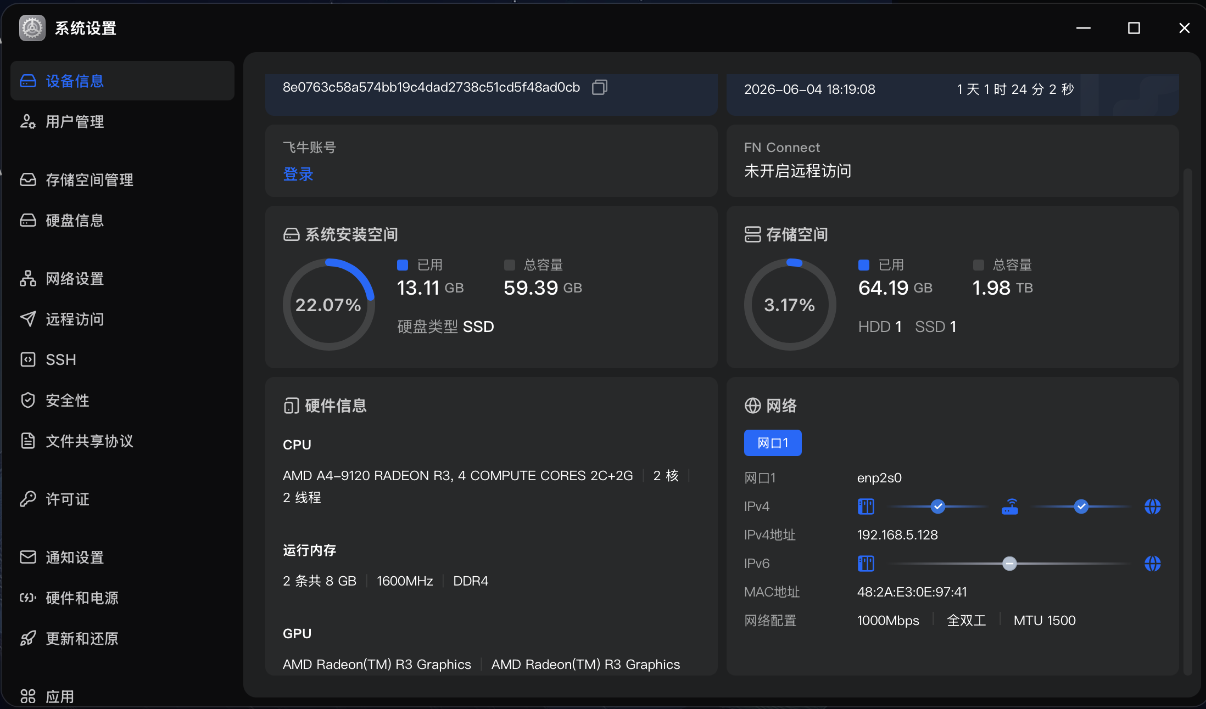Open 通知设置 page
Viewport: 1206px width, 709px height.
(x=122, y=557)
